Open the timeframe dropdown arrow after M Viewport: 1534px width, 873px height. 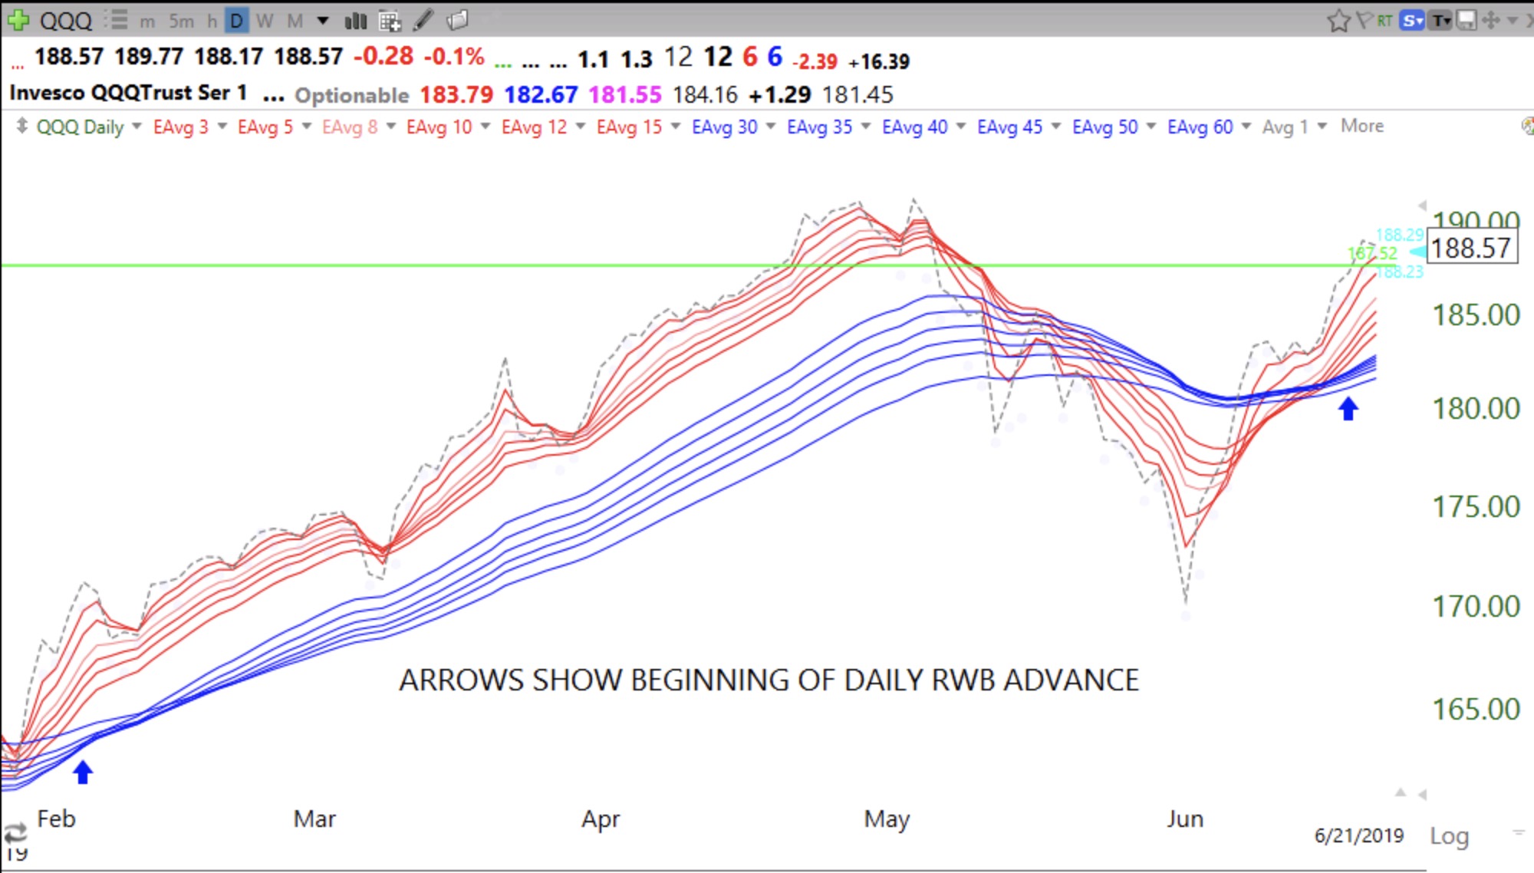coord(323,21)
